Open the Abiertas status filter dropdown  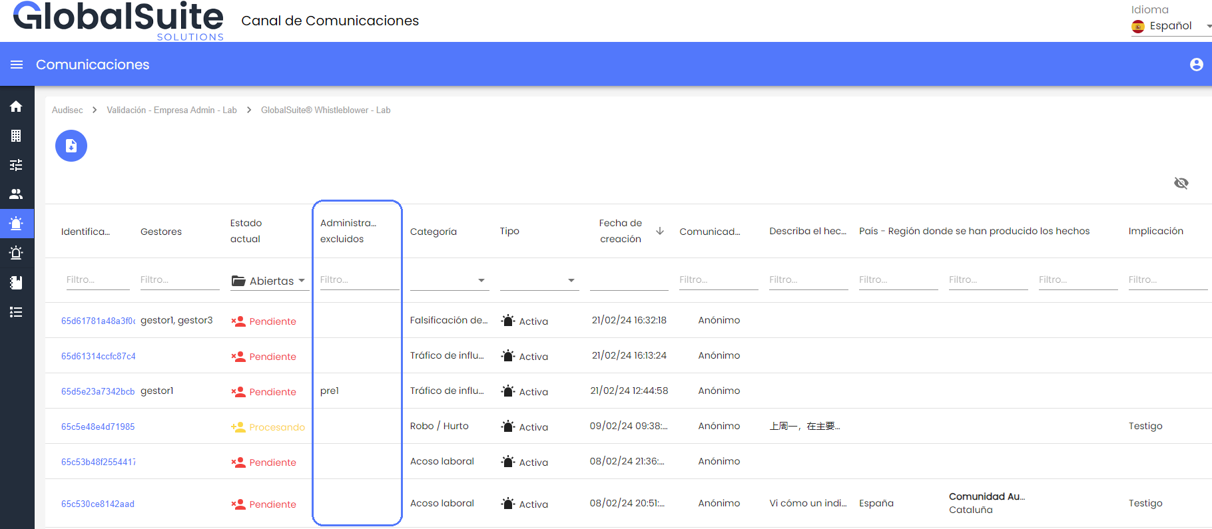[x=268, y=281]
